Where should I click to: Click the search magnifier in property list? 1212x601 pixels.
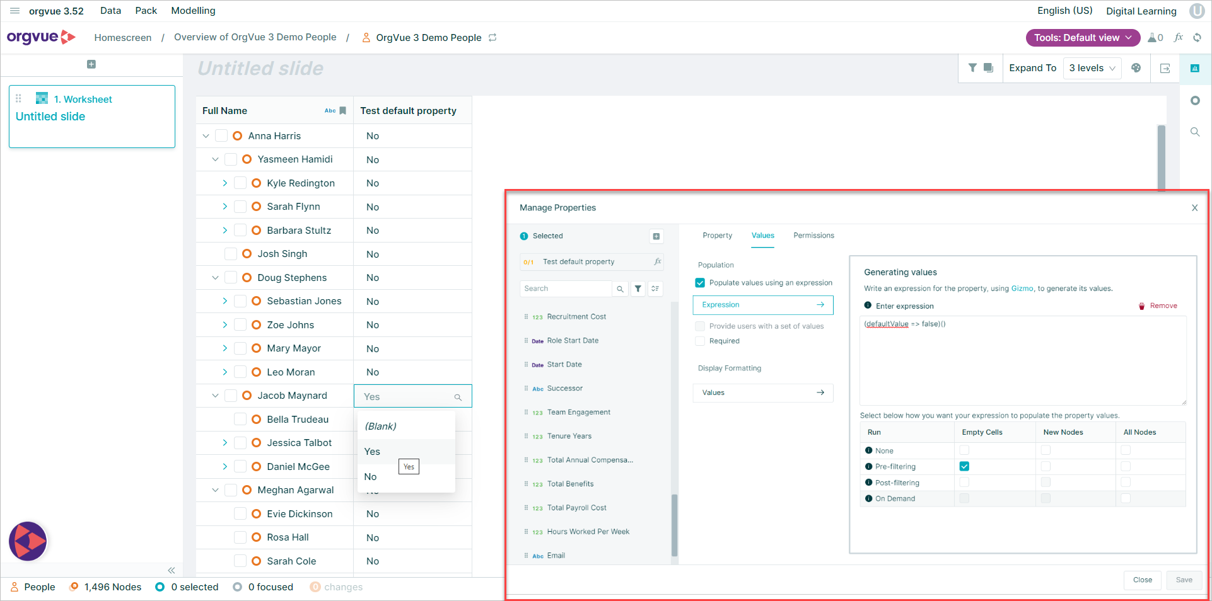621,289
